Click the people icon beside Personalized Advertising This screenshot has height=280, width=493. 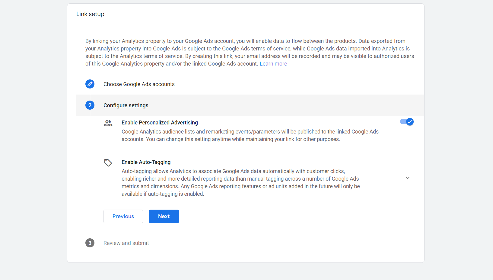pyautogui.click(x=108, y=123)
